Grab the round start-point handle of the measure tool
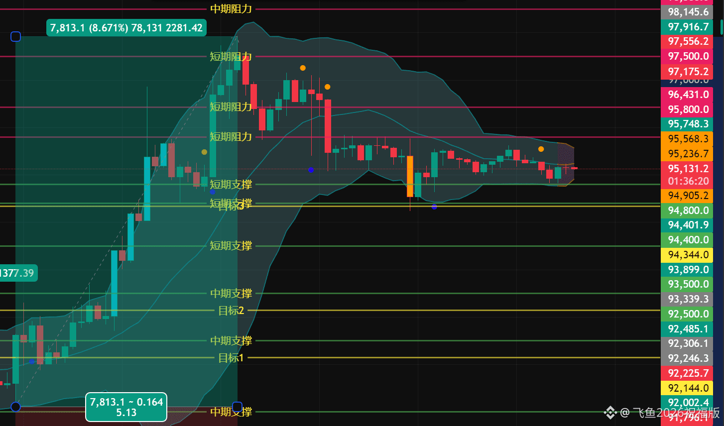 (15, 407)
